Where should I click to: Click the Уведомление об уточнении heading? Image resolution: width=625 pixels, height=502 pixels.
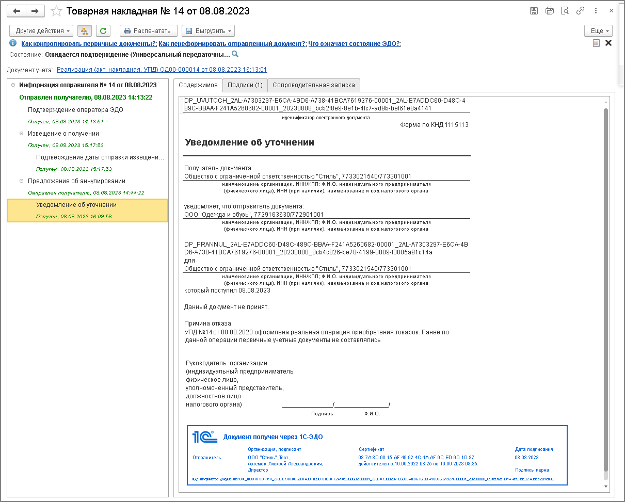(249, 142)
